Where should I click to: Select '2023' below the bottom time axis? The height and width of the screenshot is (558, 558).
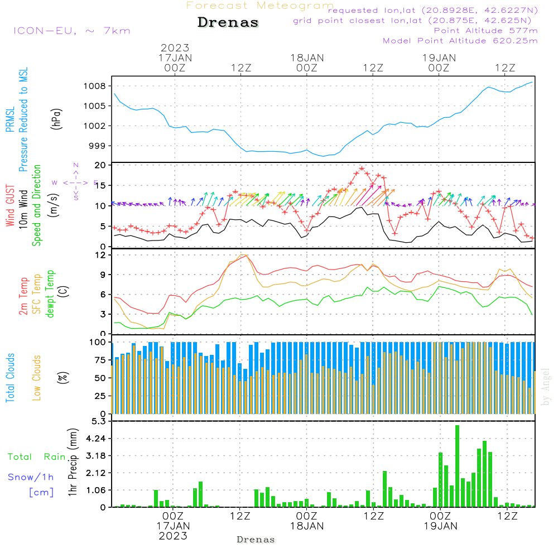tap(173, 536)
